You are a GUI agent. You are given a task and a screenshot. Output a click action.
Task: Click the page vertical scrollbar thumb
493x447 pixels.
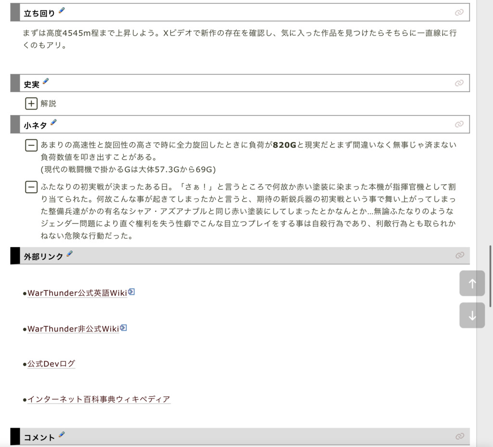pyautogui.click(x=490, y=276)
